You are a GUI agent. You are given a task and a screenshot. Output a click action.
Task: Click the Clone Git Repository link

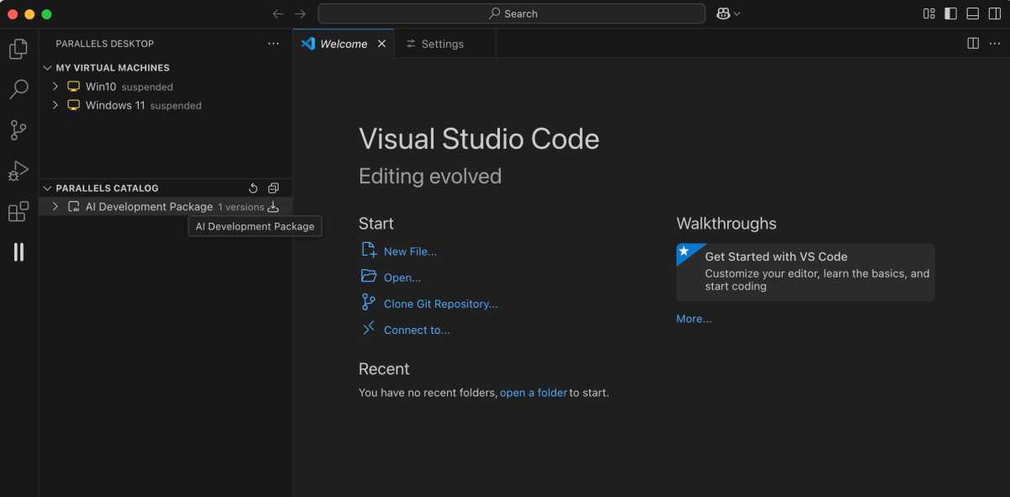point(440,304)
